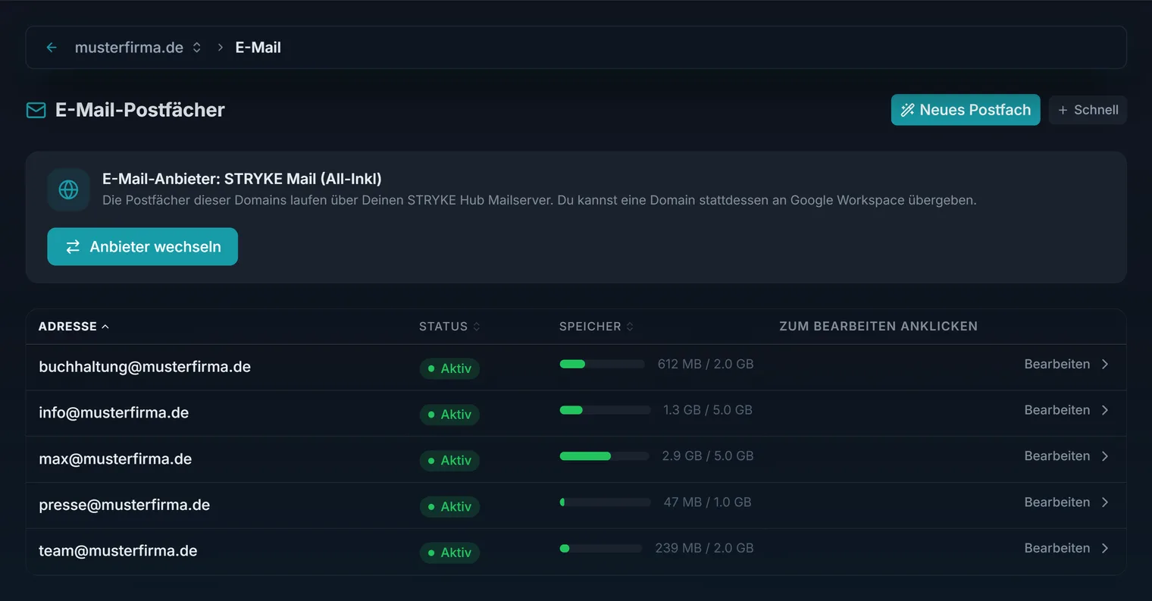Click Aktiv status badge for info@musterfirma.de
This screenshot has height=601, width=1152.
click(449, 415)
